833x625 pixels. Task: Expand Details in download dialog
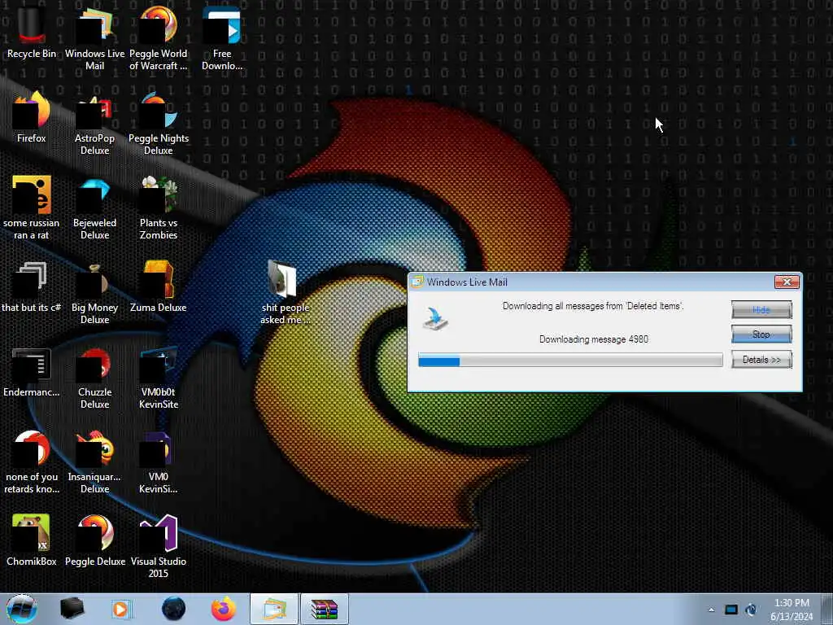click(x=761, y=360)
